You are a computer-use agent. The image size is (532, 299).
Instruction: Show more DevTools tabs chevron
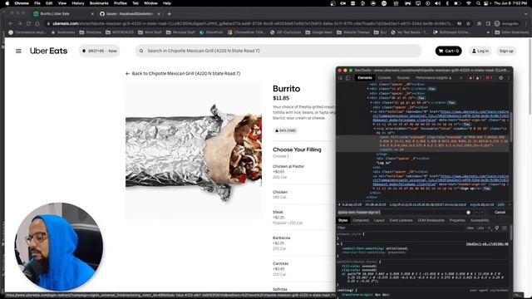[461, 78]
